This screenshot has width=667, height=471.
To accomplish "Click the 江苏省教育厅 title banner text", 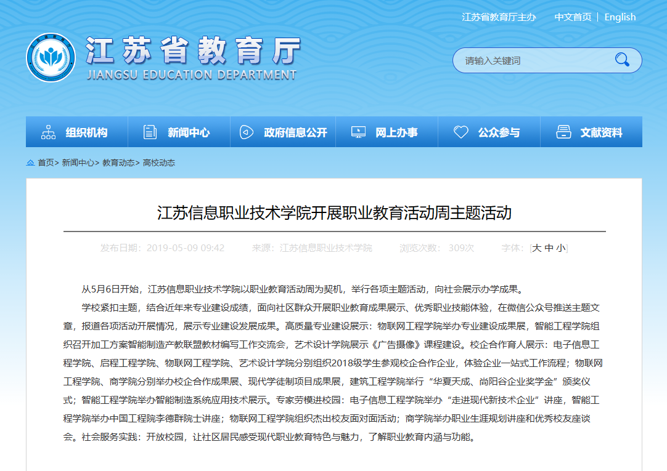I will click(194, 50).
